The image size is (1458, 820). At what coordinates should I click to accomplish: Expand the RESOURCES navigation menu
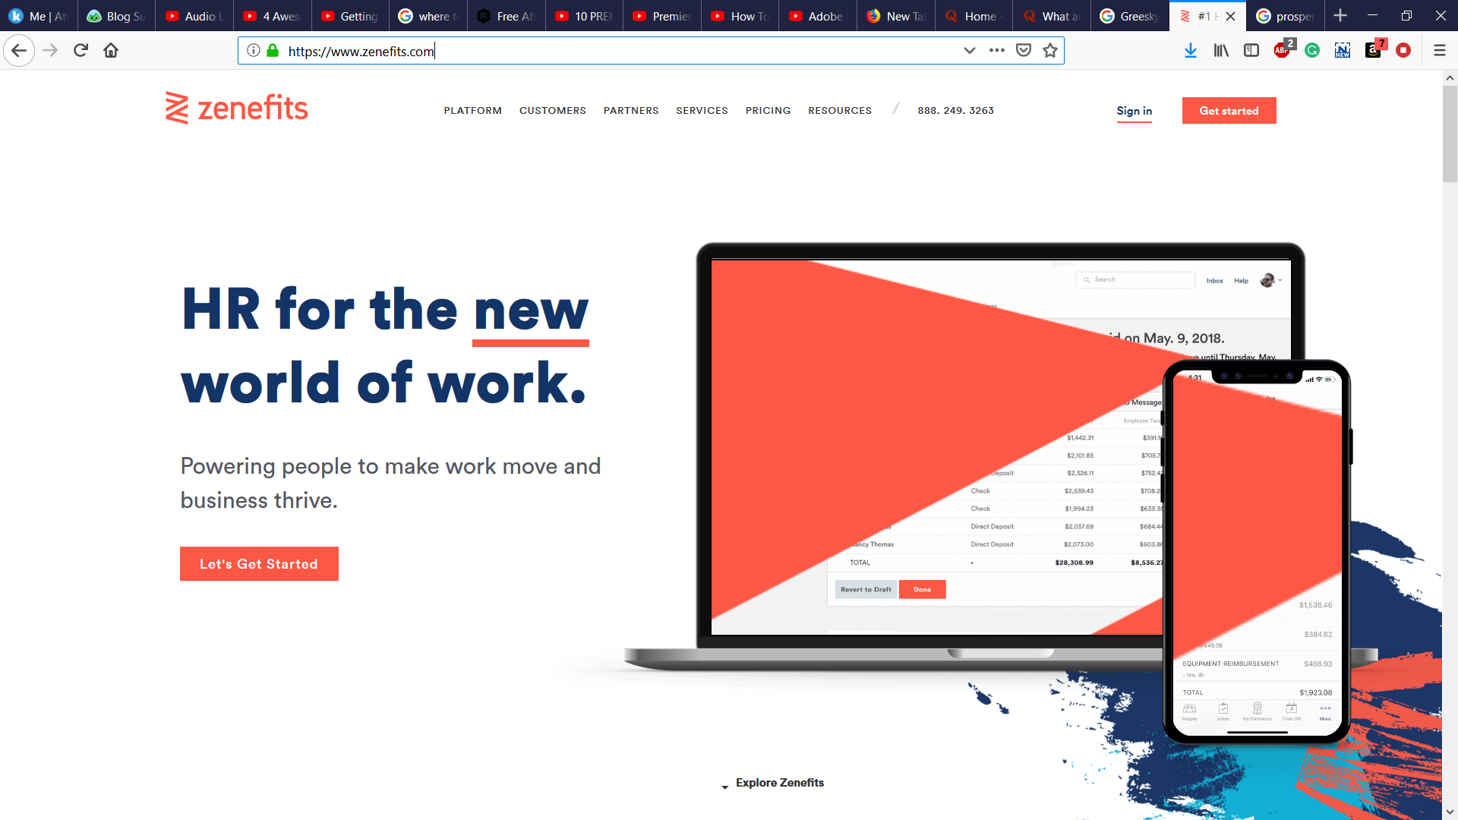[839, 110]
